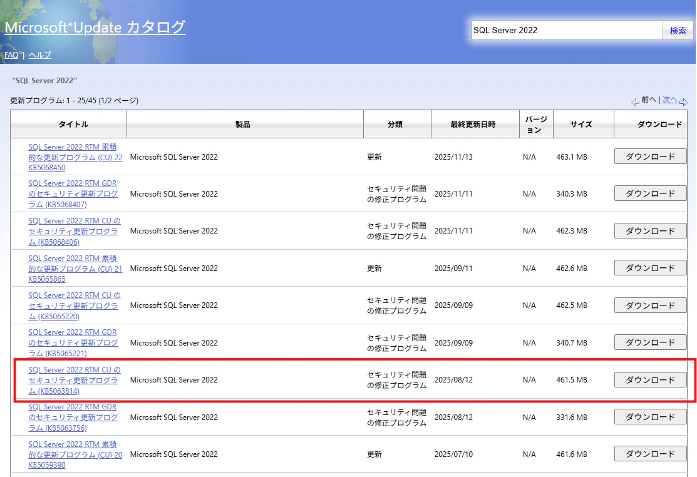Download the KB5063756 update (331.6 MB)
Screen dimensions: 697x477
coord(650,417)
